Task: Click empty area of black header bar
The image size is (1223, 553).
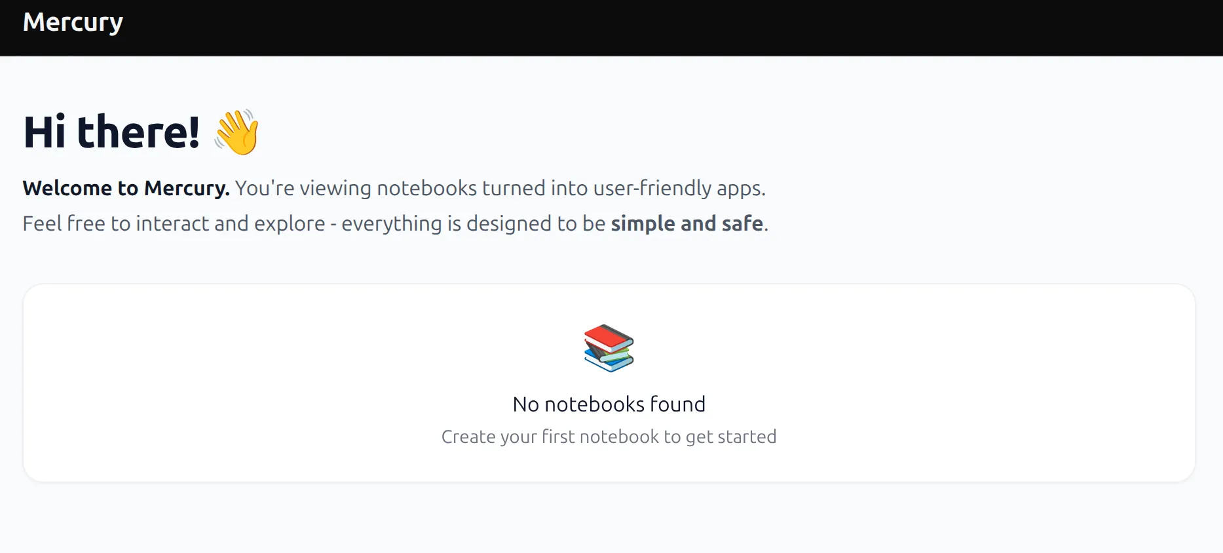Action: coord(655,28)
